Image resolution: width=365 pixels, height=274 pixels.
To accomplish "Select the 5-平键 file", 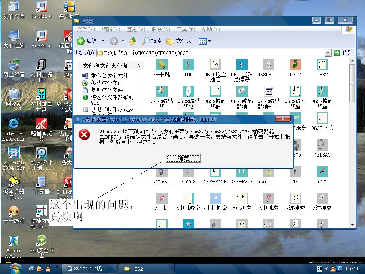I will pyautogui.click(x=161, y=68).
